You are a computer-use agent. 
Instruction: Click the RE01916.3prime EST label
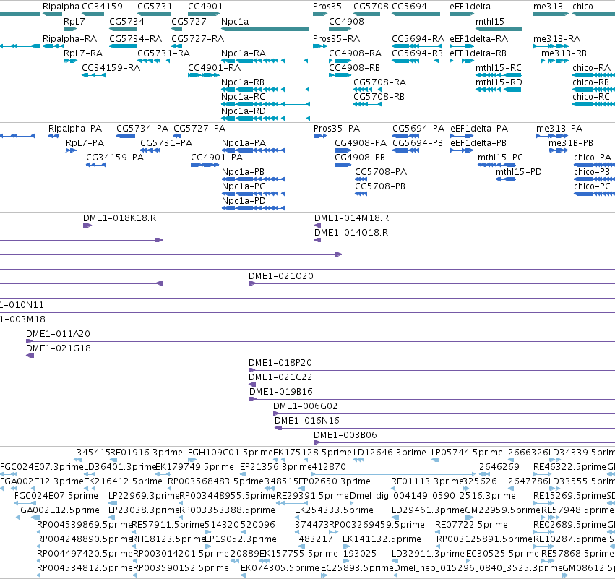[x=146, y=453]
